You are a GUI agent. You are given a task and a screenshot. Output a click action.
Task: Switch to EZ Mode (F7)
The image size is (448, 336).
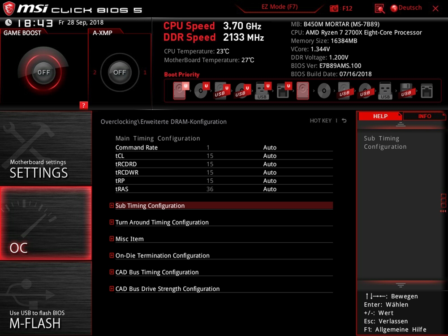click(280, 7)
